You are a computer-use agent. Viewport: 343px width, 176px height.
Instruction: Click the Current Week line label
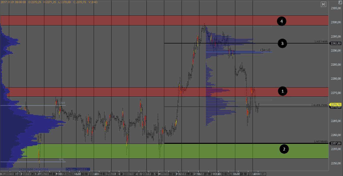(319, 105)
